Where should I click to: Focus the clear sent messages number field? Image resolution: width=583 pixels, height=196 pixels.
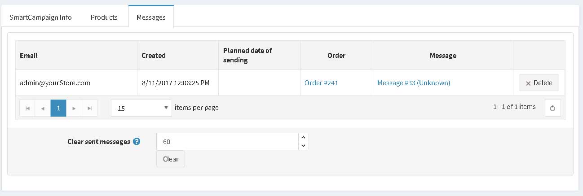coord(227,141)
